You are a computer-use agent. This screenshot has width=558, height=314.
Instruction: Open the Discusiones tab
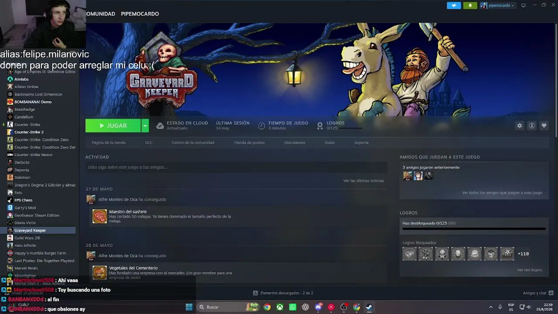click(x=295, y=143)
